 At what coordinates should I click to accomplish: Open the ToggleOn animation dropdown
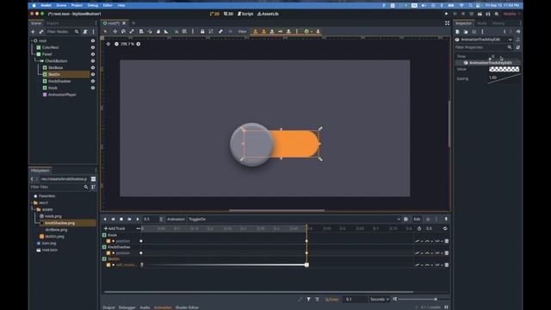[294, 219]
